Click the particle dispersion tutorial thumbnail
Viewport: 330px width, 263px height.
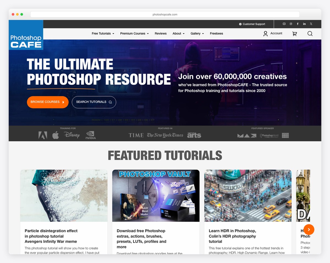(64, 196)
